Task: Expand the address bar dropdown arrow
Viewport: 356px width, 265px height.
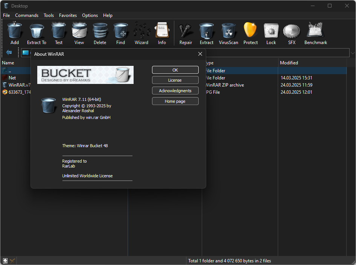Action: 353,53
